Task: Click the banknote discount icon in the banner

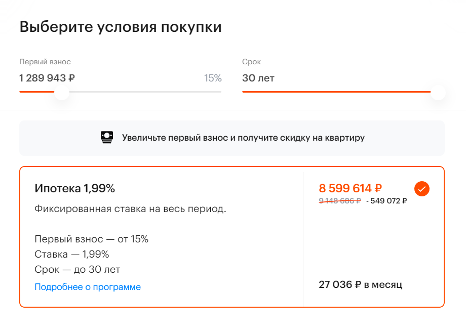Action: (106, 137)
